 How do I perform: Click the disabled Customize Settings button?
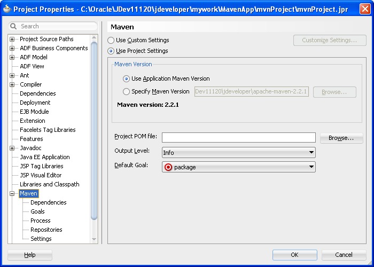[x=330, y=40]
